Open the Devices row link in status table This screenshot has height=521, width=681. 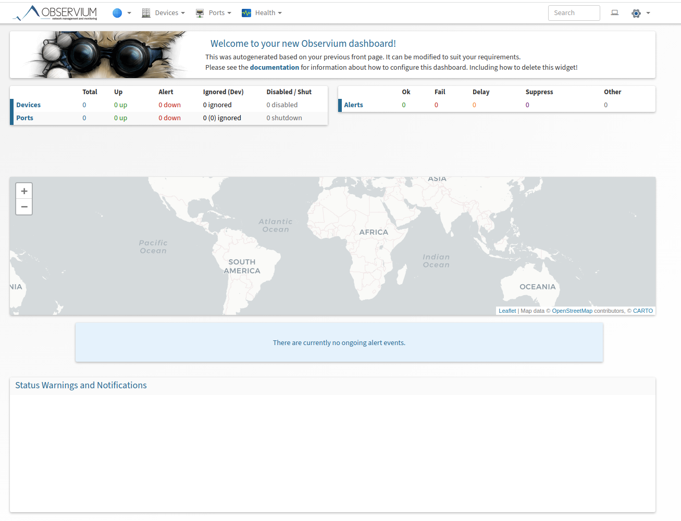coord(28,105)
